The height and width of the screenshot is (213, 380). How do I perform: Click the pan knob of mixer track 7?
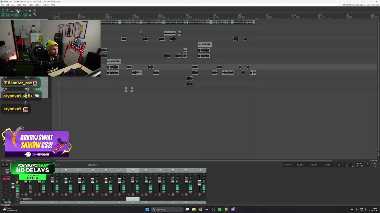tap(106, 170)
